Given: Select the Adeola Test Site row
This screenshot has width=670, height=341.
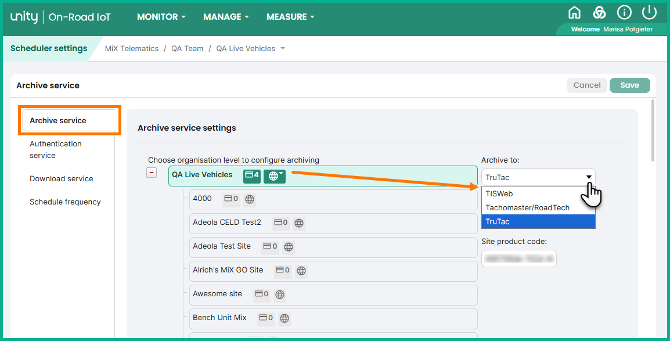Looking at the screenshot, I should (333, 247).
